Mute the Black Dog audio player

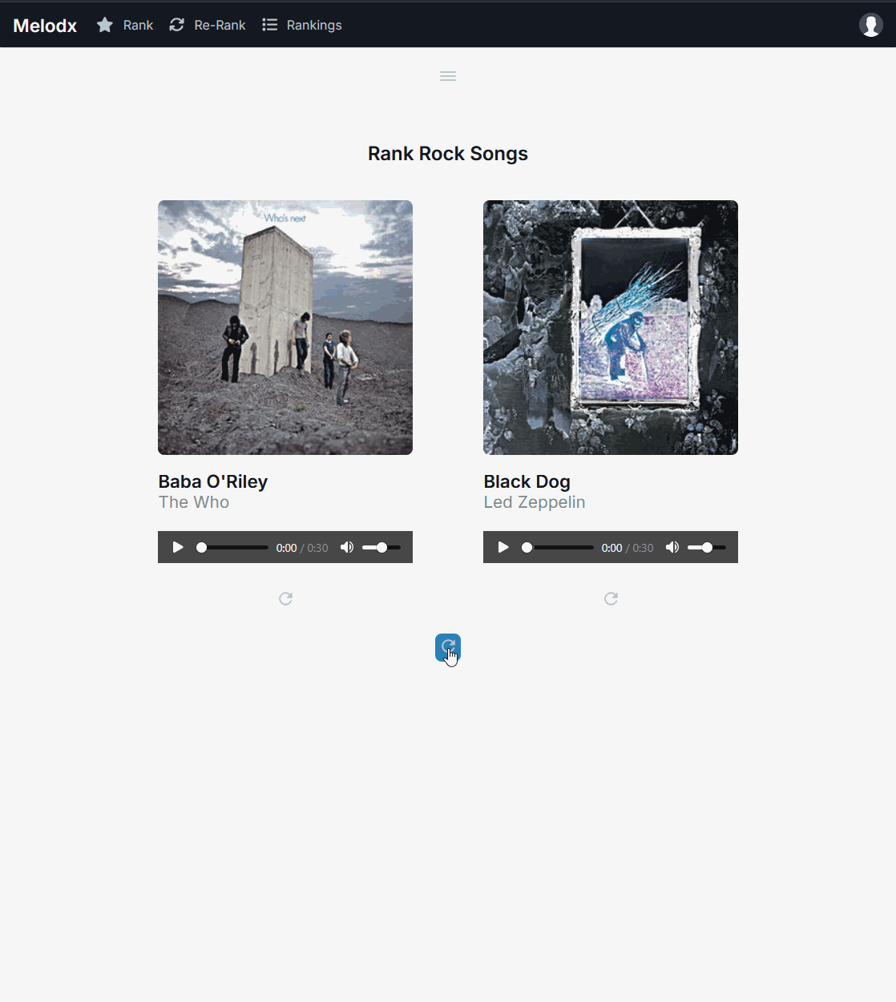[x=672, y=547]
